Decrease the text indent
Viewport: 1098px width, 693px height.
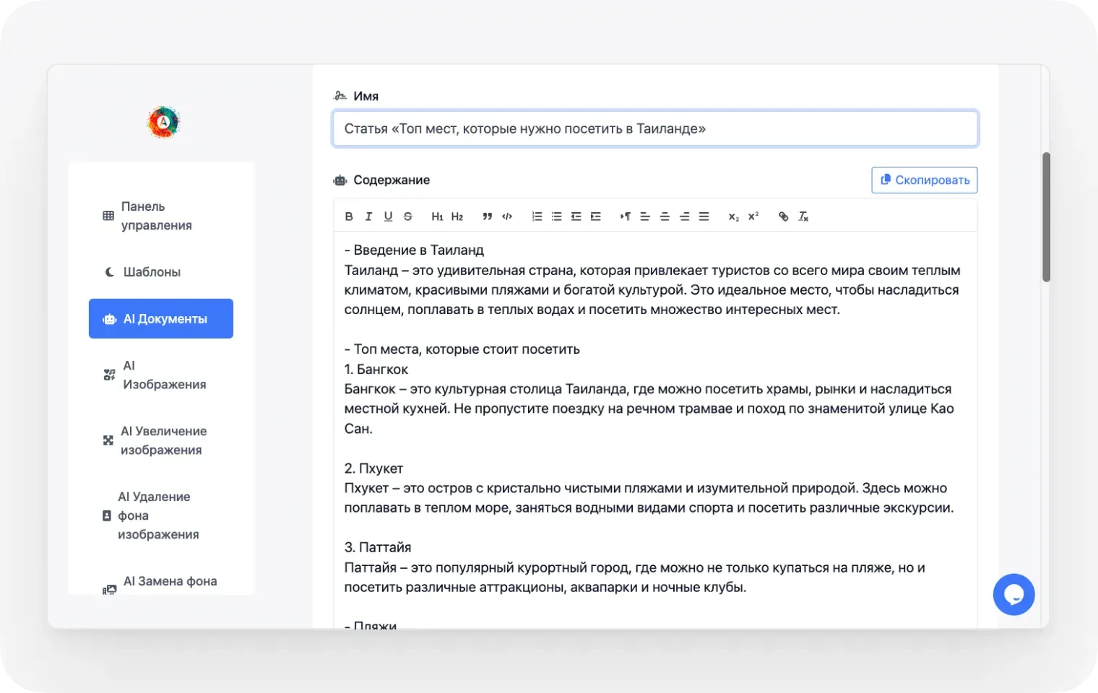coord(576,217)
